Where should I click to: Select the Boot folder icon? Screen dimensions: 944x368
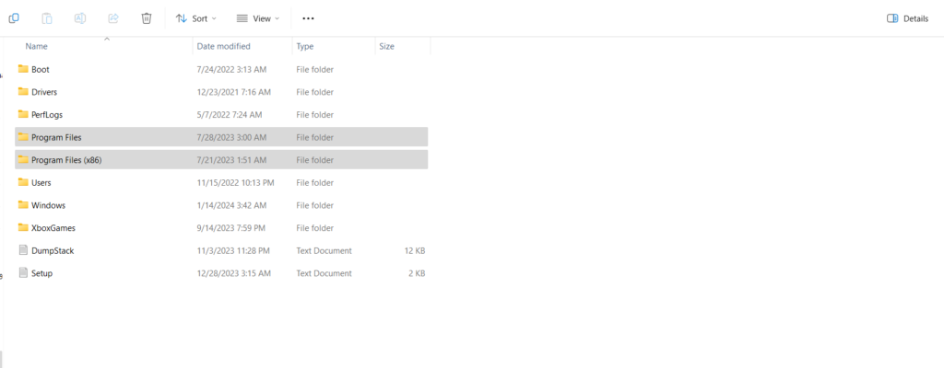(23, 69)
